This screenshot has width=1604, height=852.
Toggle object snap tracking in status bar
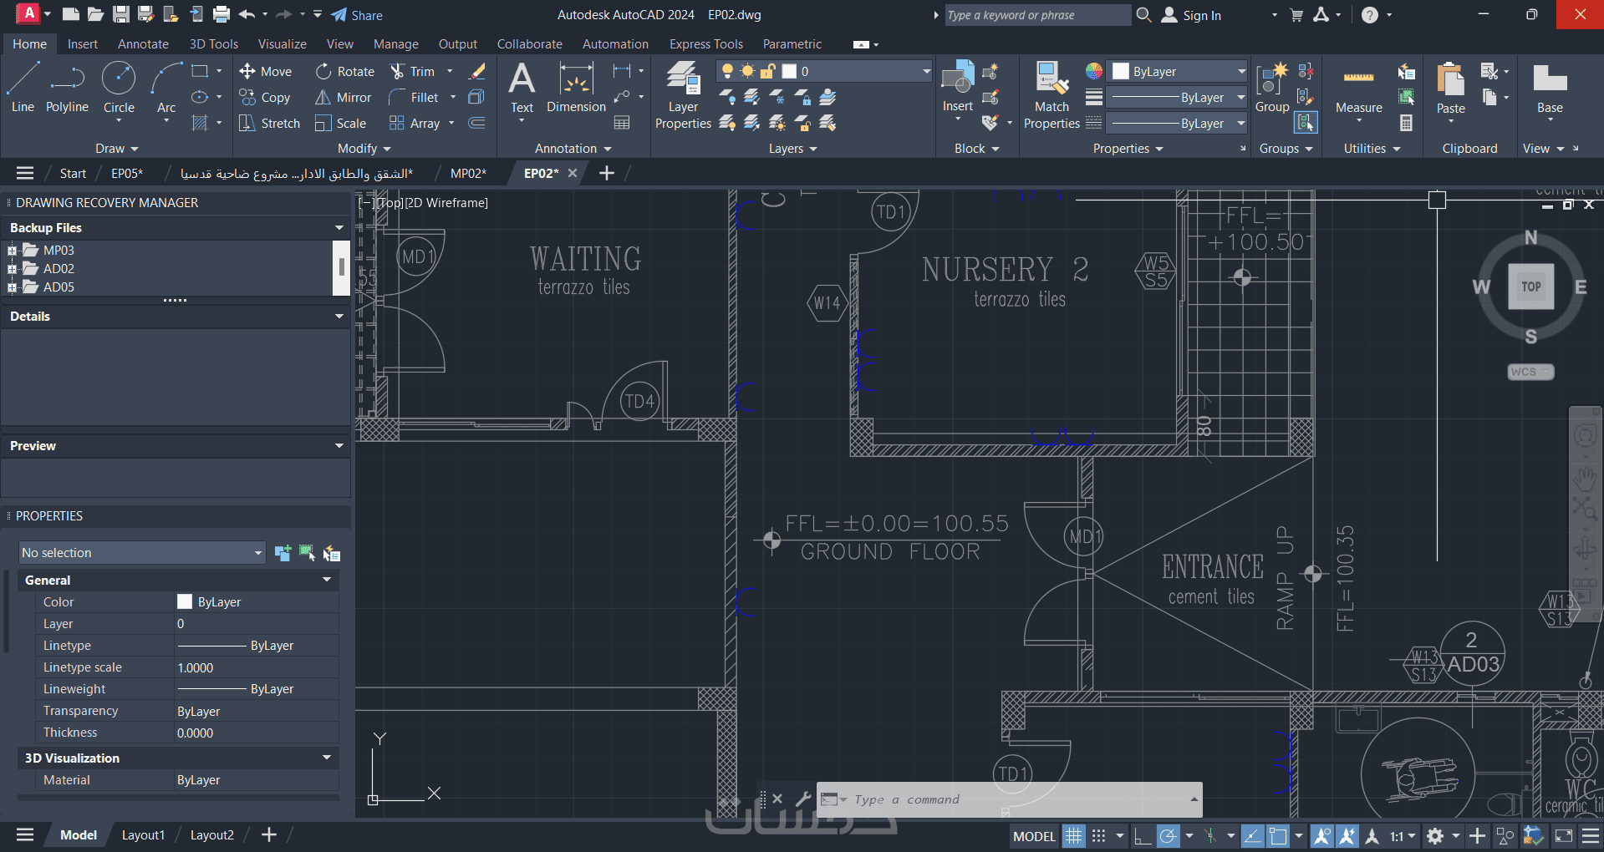click(x=1252, y=835)
